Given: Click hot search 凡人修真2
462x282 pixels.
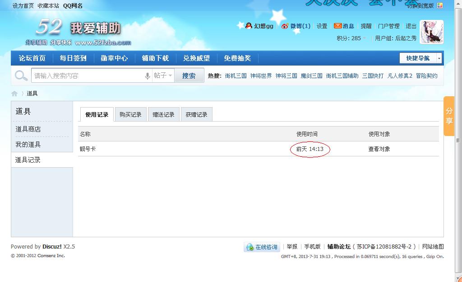Looking at the screenshot, I should point(400,76).
